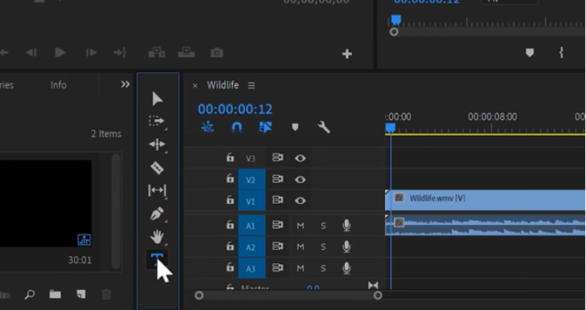Select the Slip tool
The height and width of the screenshot is (310, 586).
pyautogui.click(x=157, y=190)
